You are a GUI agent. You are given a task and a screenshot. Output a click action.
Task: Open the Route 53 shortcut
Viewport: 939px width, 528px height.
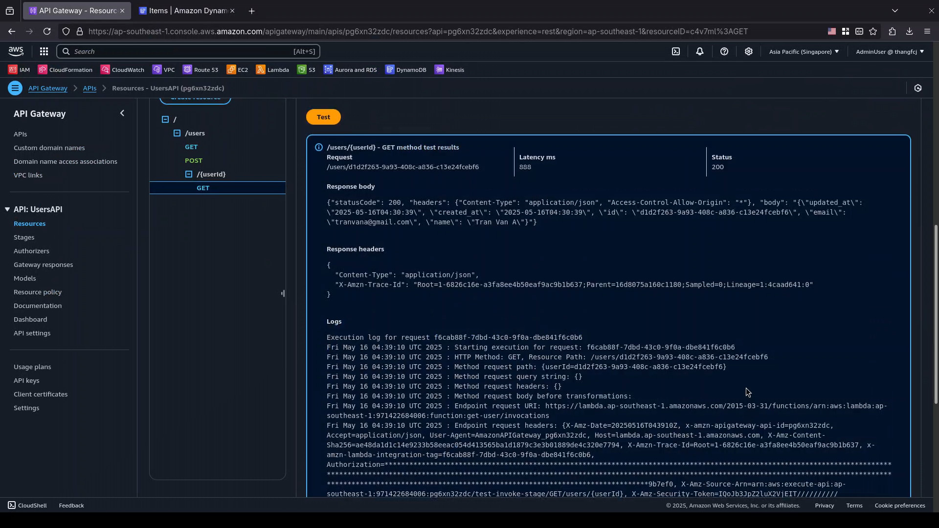pos(201,70)
